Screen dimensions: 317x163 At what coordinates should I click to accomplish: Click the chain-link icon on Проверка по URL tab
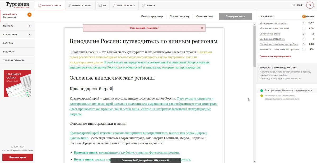click(69, 5)
